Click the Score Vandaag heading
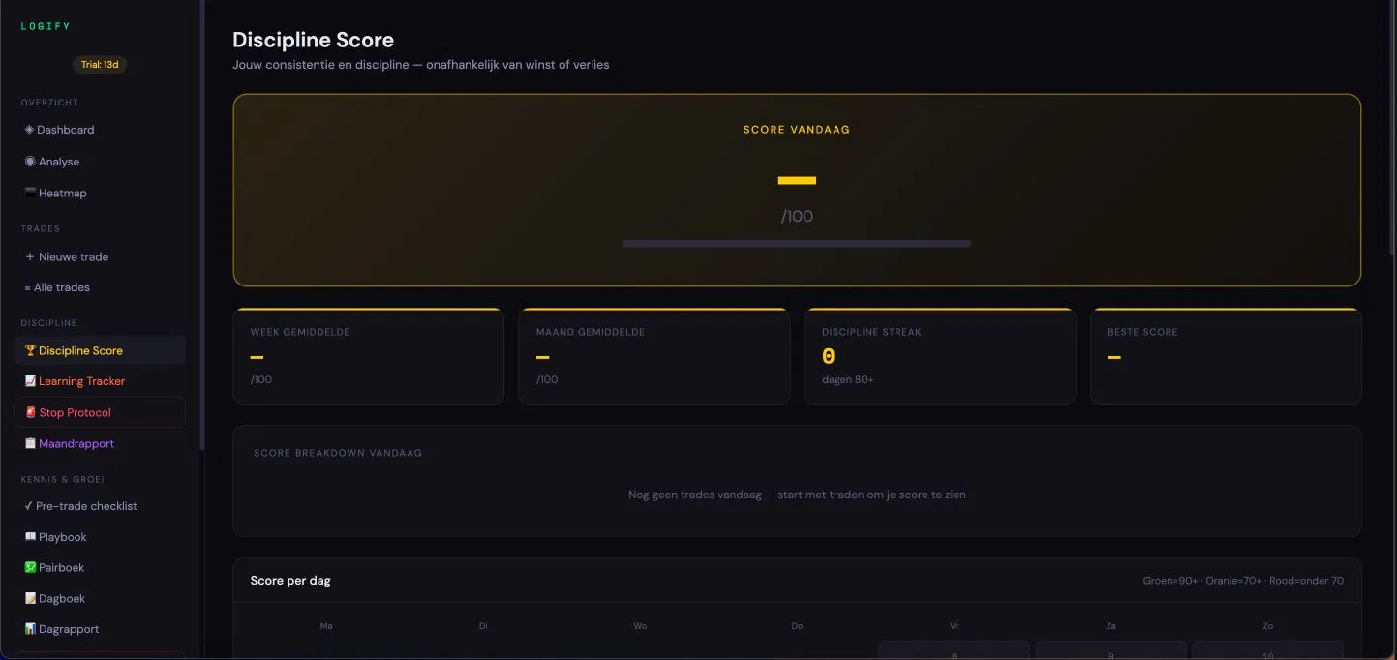The image size is (1397, 660). [x=797, y=130]
